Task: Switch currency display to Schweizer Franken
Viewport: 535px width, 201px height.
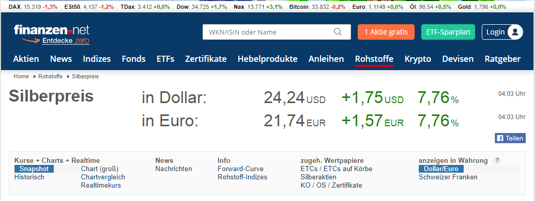Action: click(x=448, y=177)
